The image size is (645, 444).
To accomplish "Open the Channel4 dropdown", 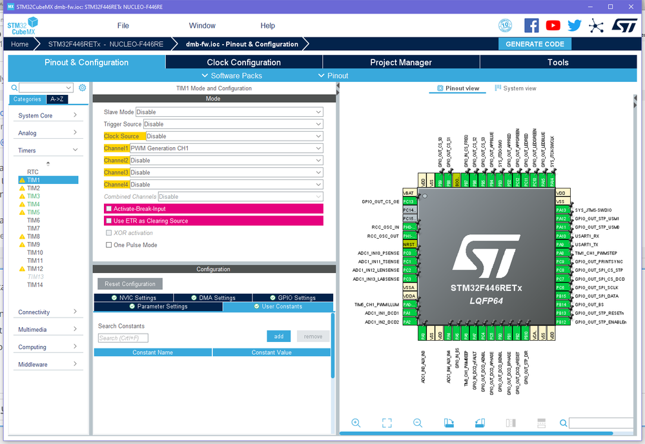I will [226, 185].
